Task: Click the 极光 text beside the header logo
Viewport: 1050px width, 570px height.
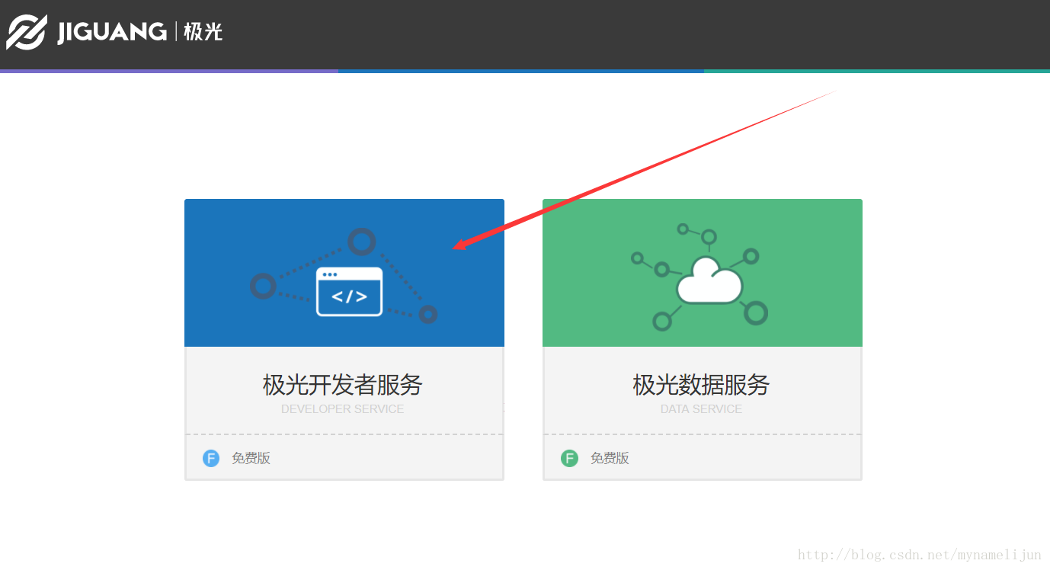Action: [x=203, y=32]
